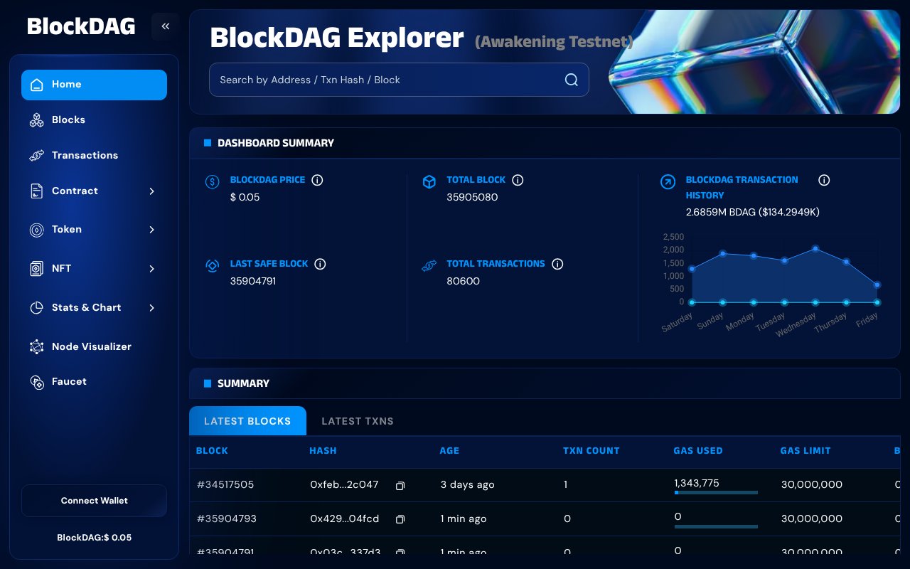Click the Connect Wallet button
The width and height of the screenshot is (910, 569).
tap(94, 501)
